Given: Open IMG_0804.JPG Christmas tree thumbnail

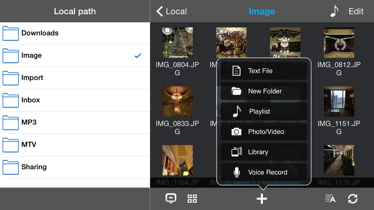Looking at the screenshot, I should [x=177, y=42].
